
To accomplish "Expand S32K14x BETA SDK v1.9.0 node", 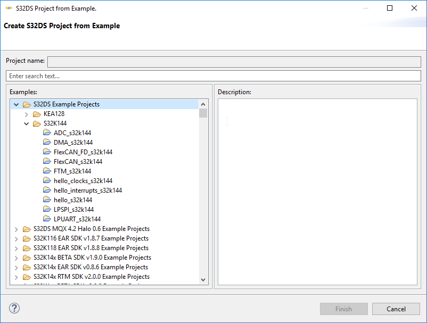I will (x=17, y=258).
